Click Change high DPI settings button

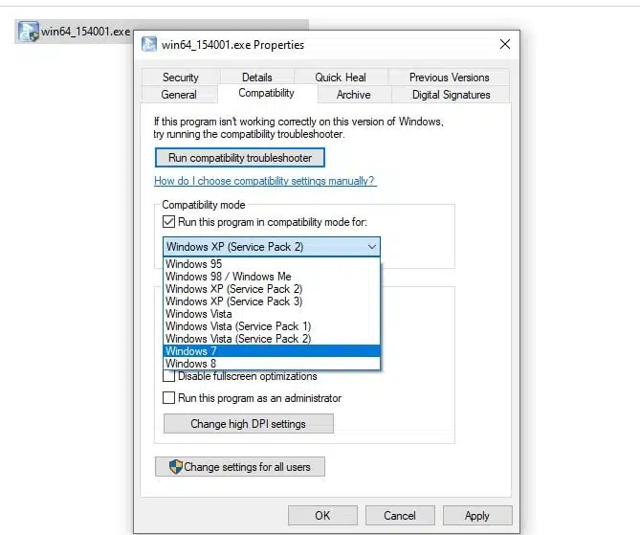coord(248,424)
